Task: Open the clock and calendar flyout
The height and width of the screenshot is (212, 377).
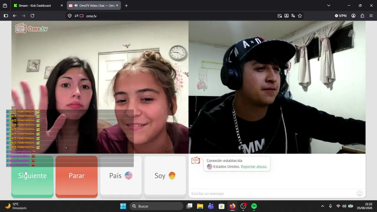Action: (x=365, y=206)
